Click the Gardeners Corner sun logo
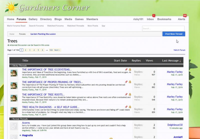200x139 pixels. point(11,7)
